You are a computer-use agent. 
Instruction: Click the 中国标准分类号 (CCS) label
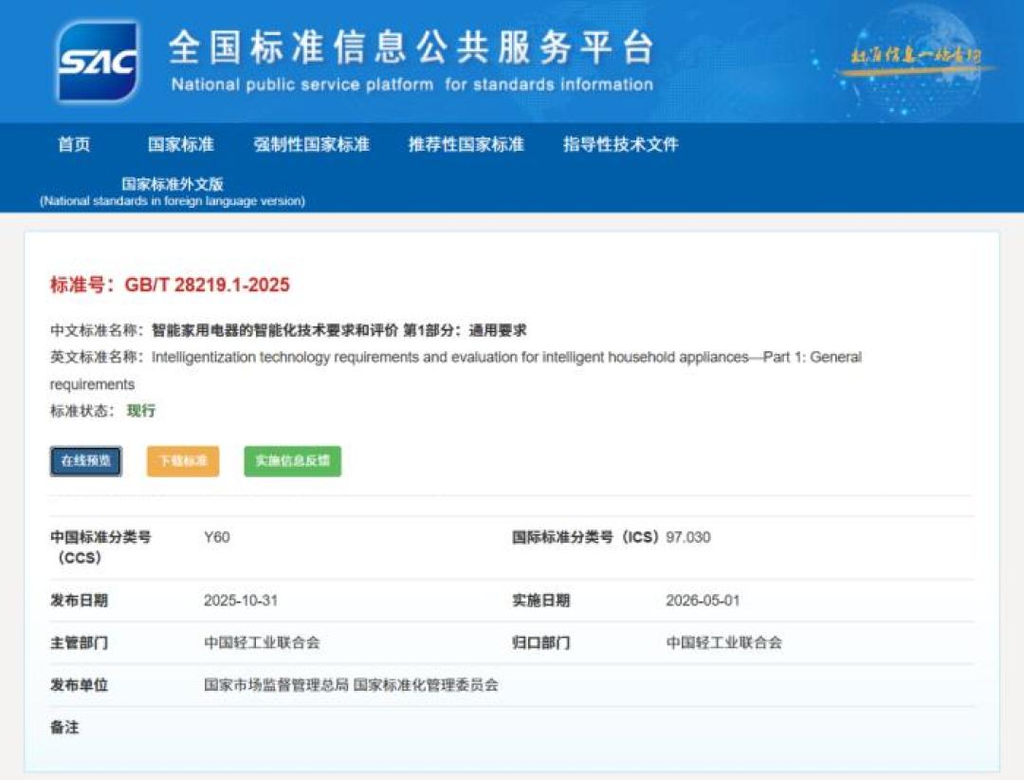coord(101,548)
